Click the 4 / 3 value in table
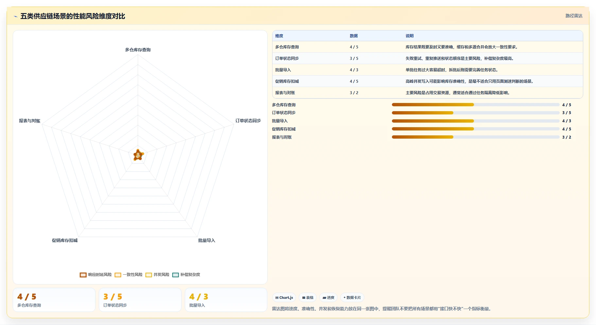This screenshot has width=596, height=325. [354, 70]
